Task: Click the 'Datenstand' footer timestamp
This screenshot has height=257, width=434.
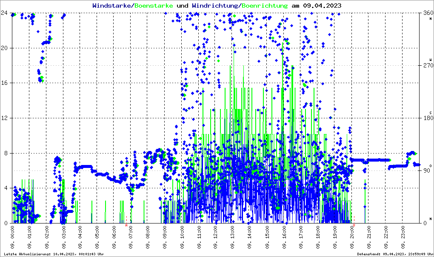Action: coord(395,254)
